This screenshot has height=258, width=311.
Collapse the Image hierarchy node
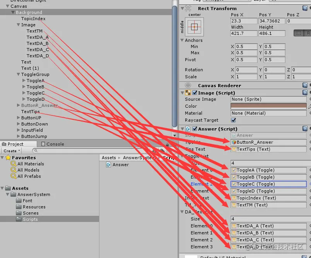18,25
